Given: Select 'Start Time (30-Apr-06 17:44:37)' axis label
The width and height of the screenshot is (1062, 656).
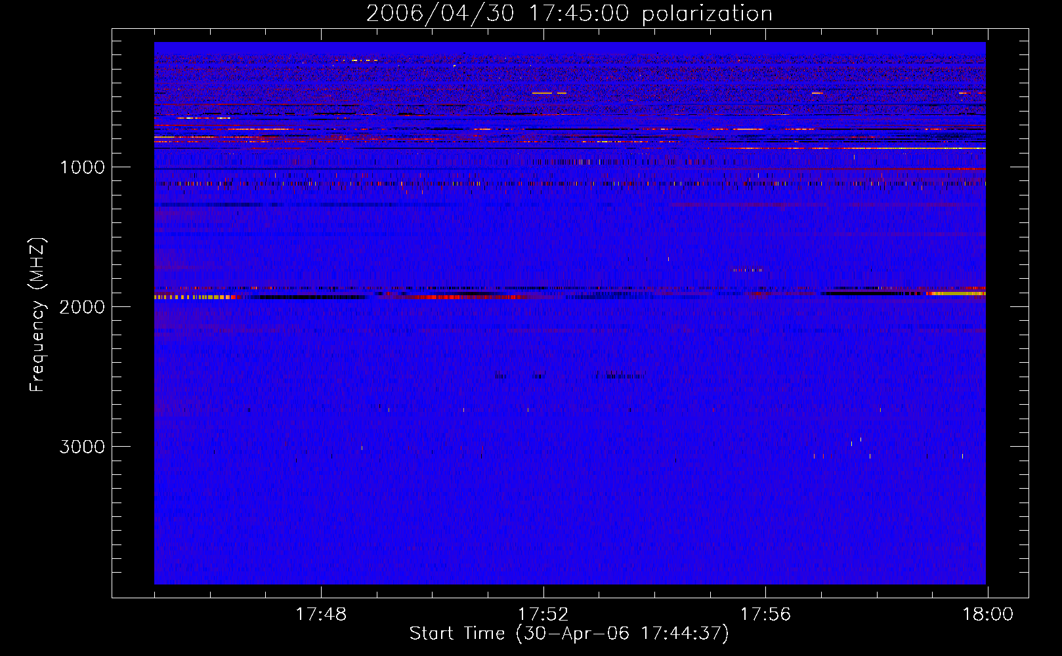Looking at the screenshot, I should click(x=569, y=634).
